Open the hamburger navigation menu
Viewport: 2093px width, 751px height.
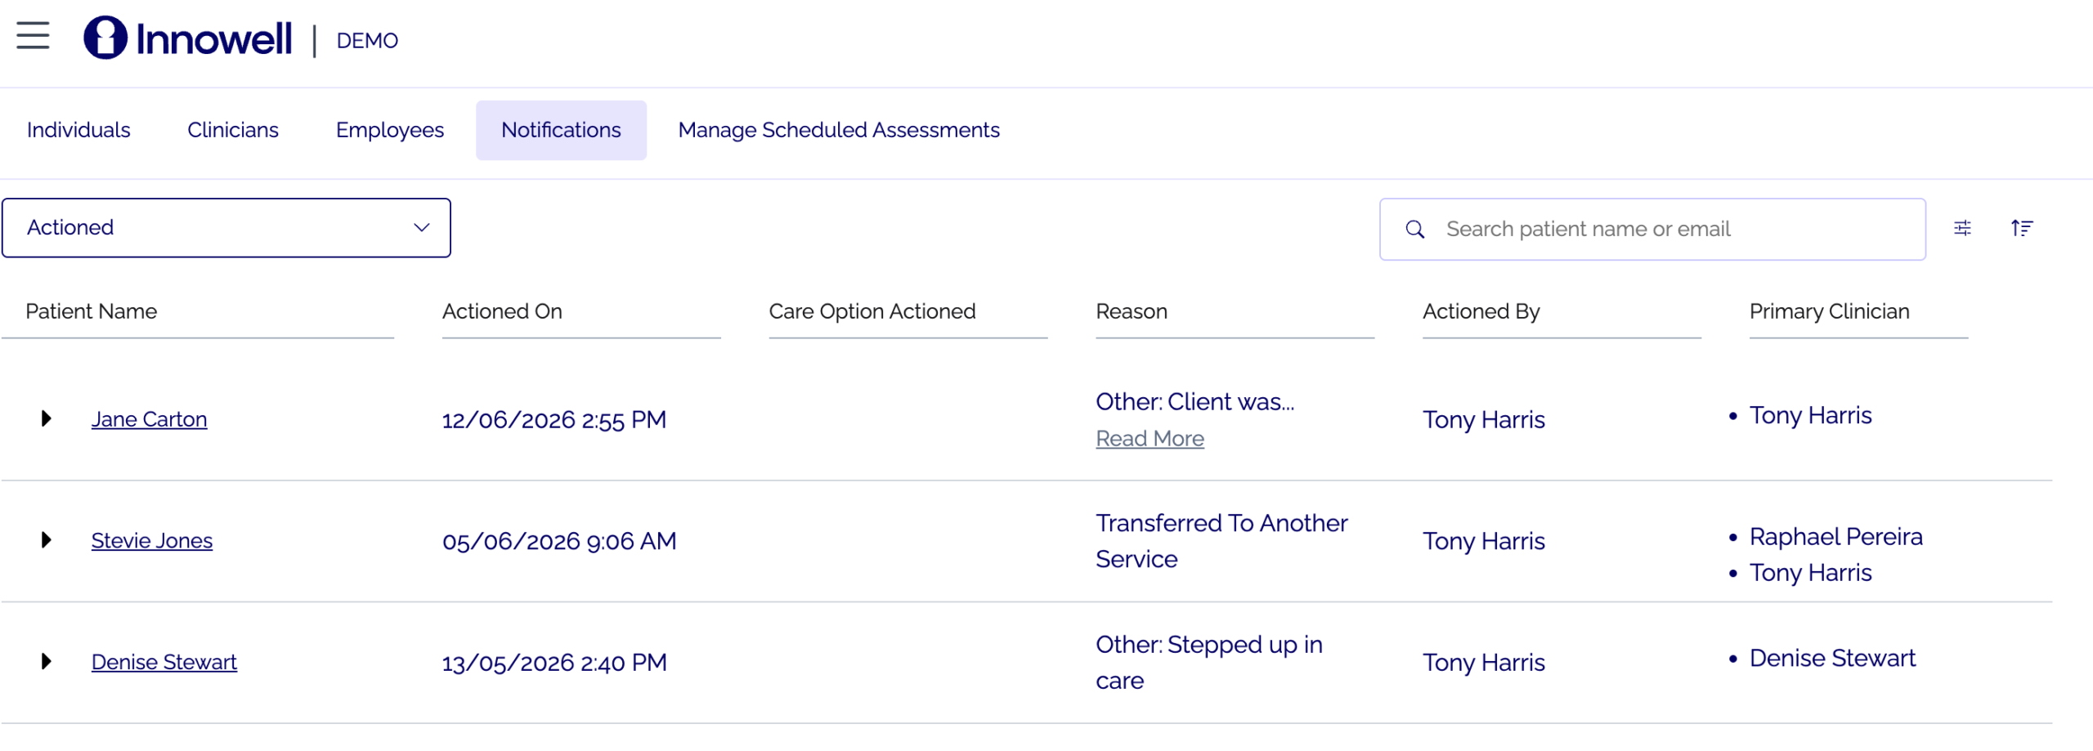click(x=33, y=36)
